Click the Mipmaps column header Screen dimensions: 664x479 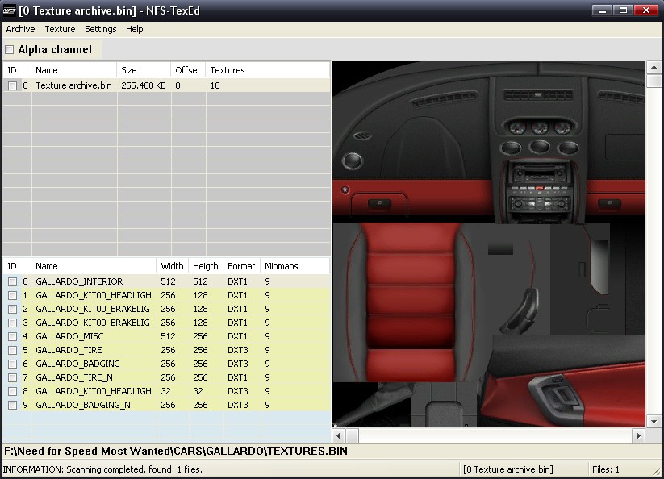[294, 266]
